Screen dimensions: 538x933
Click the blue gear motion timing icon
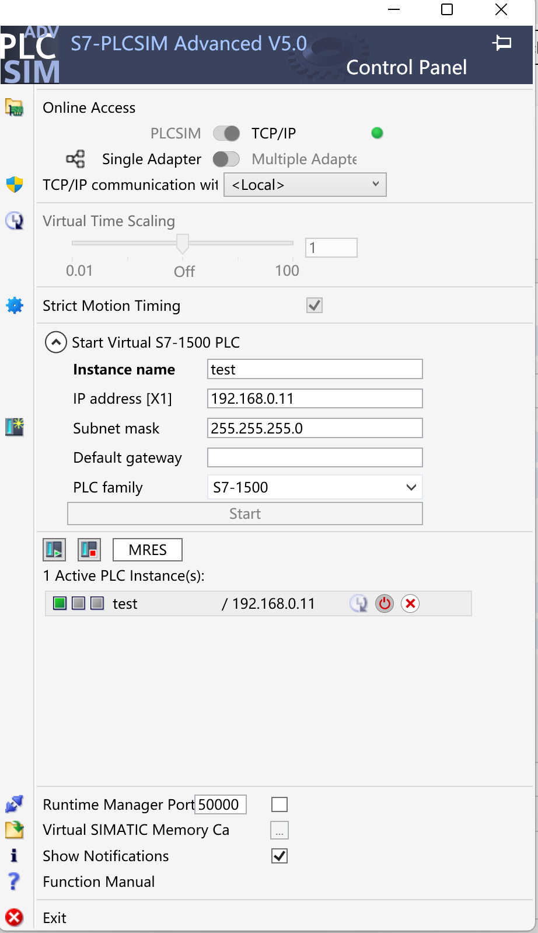point(14,306)
